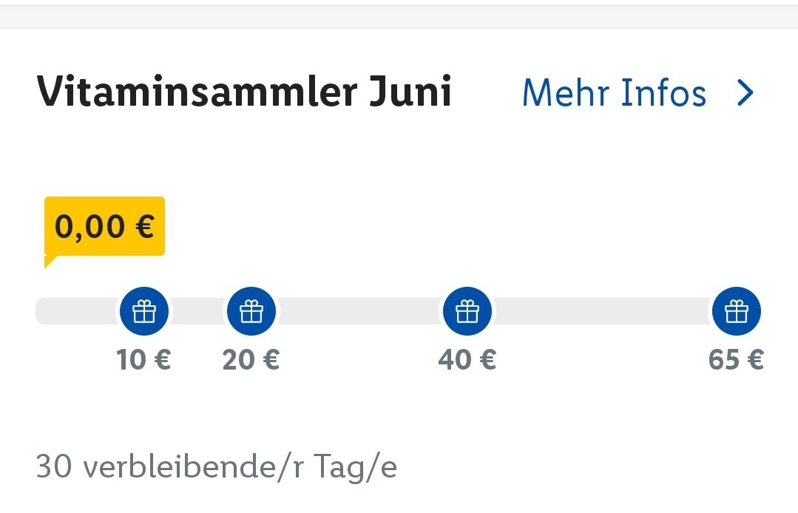This screenshot has width=798, height=513.
Task: Click progress bar start before 10 € gift
Action: [x=78, y=311]
